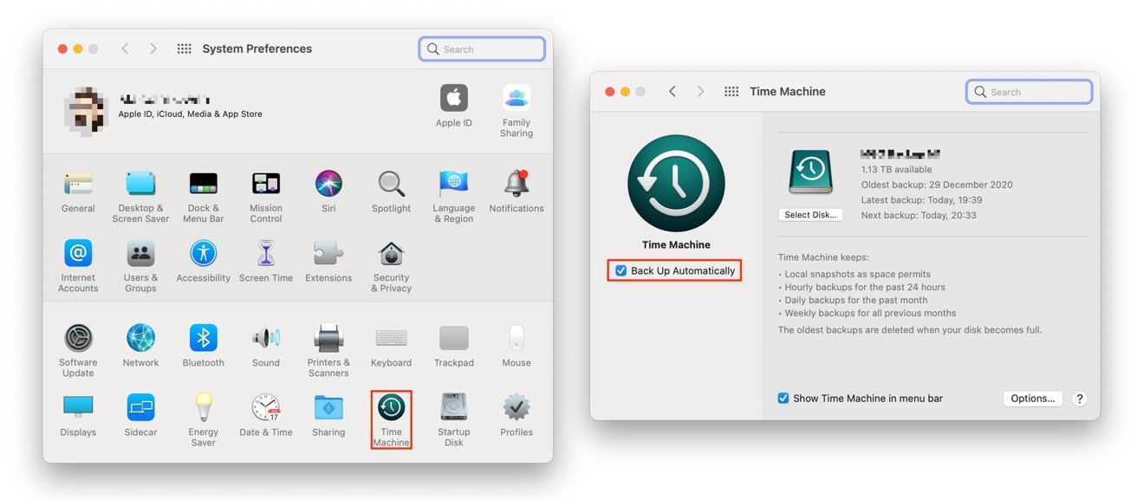Open Software Update pane

pos(78,338)
